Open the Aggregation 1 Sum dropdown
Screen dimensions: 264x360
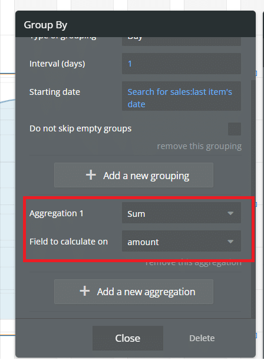click(x=181, y=213)
